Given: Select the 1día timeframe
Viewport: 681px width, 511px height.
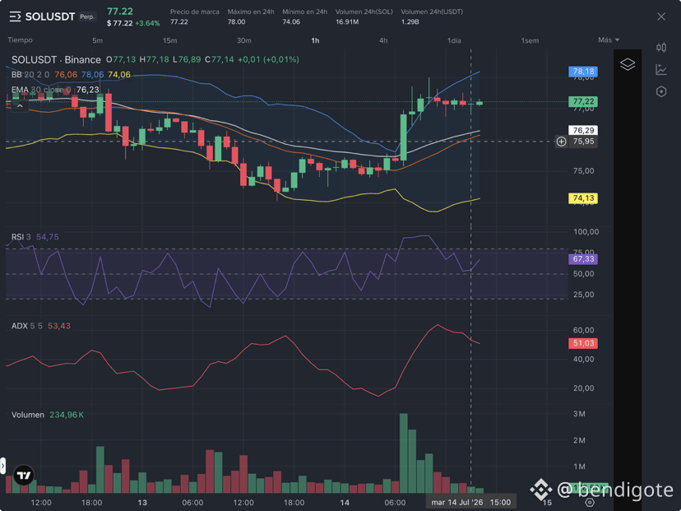Looking at the screenshot, I should (454, 40).
